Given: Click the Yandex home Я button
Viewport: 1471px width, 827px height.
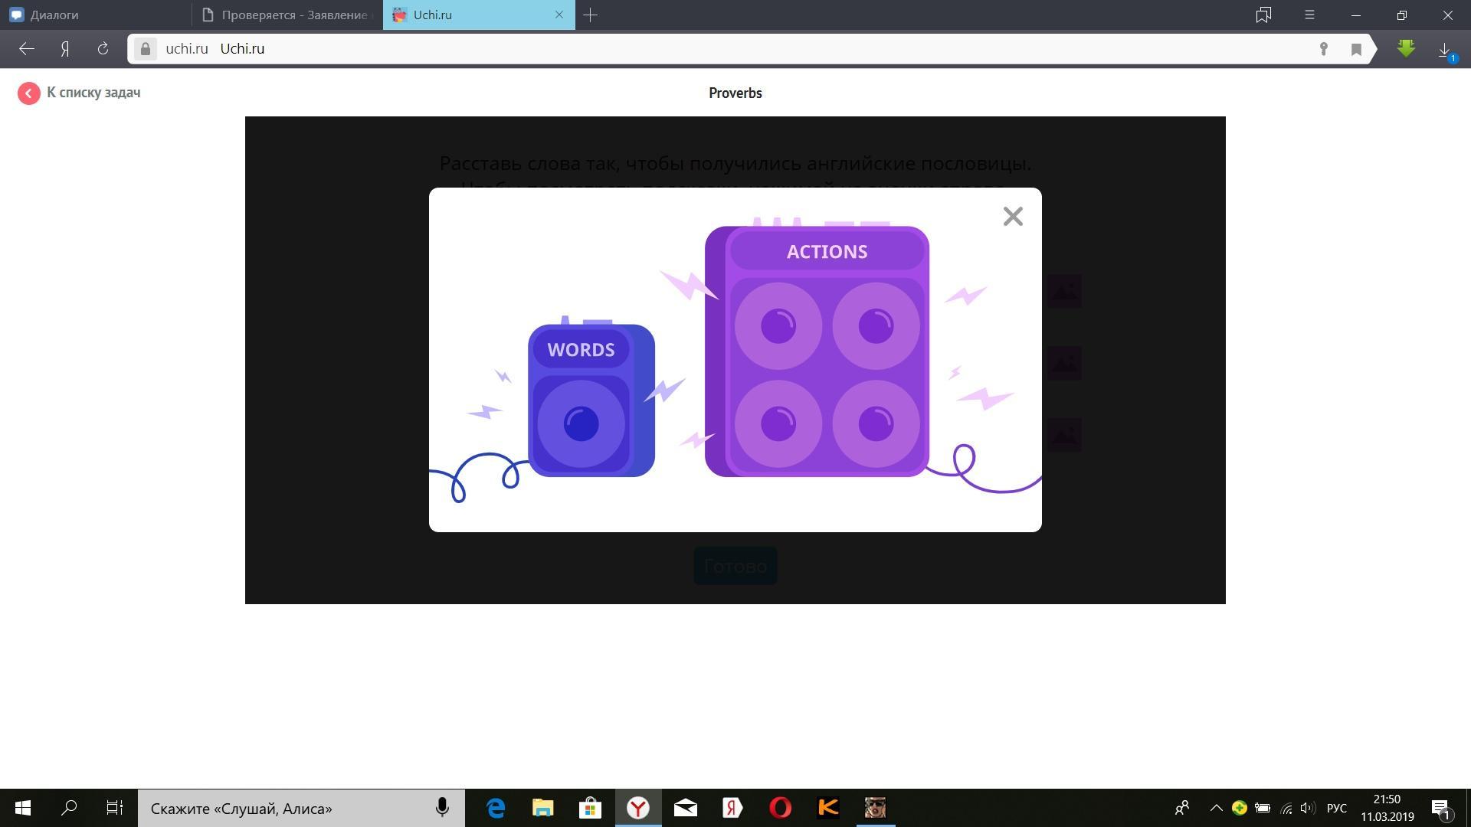Looking at the screenshot, I should (65, 49).
